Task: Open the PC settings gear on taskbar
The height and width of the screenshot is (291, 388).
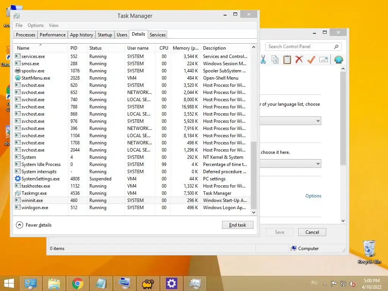Action: 172,283
